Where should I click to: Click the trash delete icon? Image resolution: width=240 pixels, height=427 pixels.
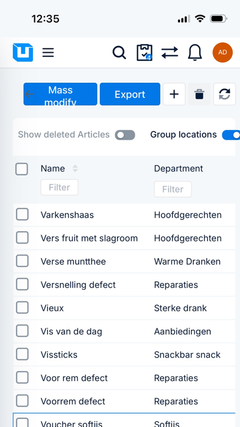[x=199, y=94]
